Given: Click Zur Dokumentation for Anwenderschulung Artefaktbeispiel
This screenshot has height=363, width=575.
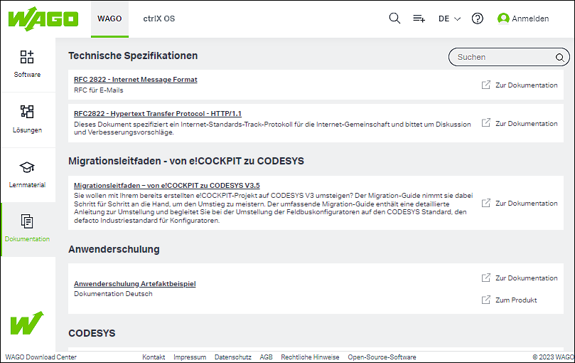Looking at the screenshot, I should [x=526, y=278].
